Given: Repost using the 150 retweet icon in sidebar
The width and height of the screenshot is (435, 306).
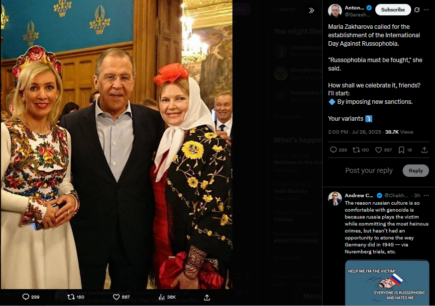Looking at the screenshot, I should tap(356, 150).
